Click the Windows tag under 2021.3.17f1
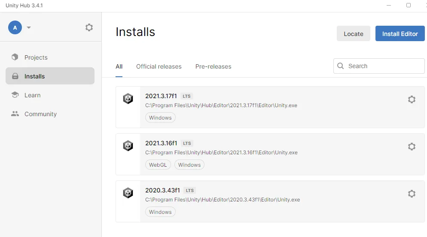Viewport: 427px width, 237px height. pyautogui.click(x=160, y=118)
